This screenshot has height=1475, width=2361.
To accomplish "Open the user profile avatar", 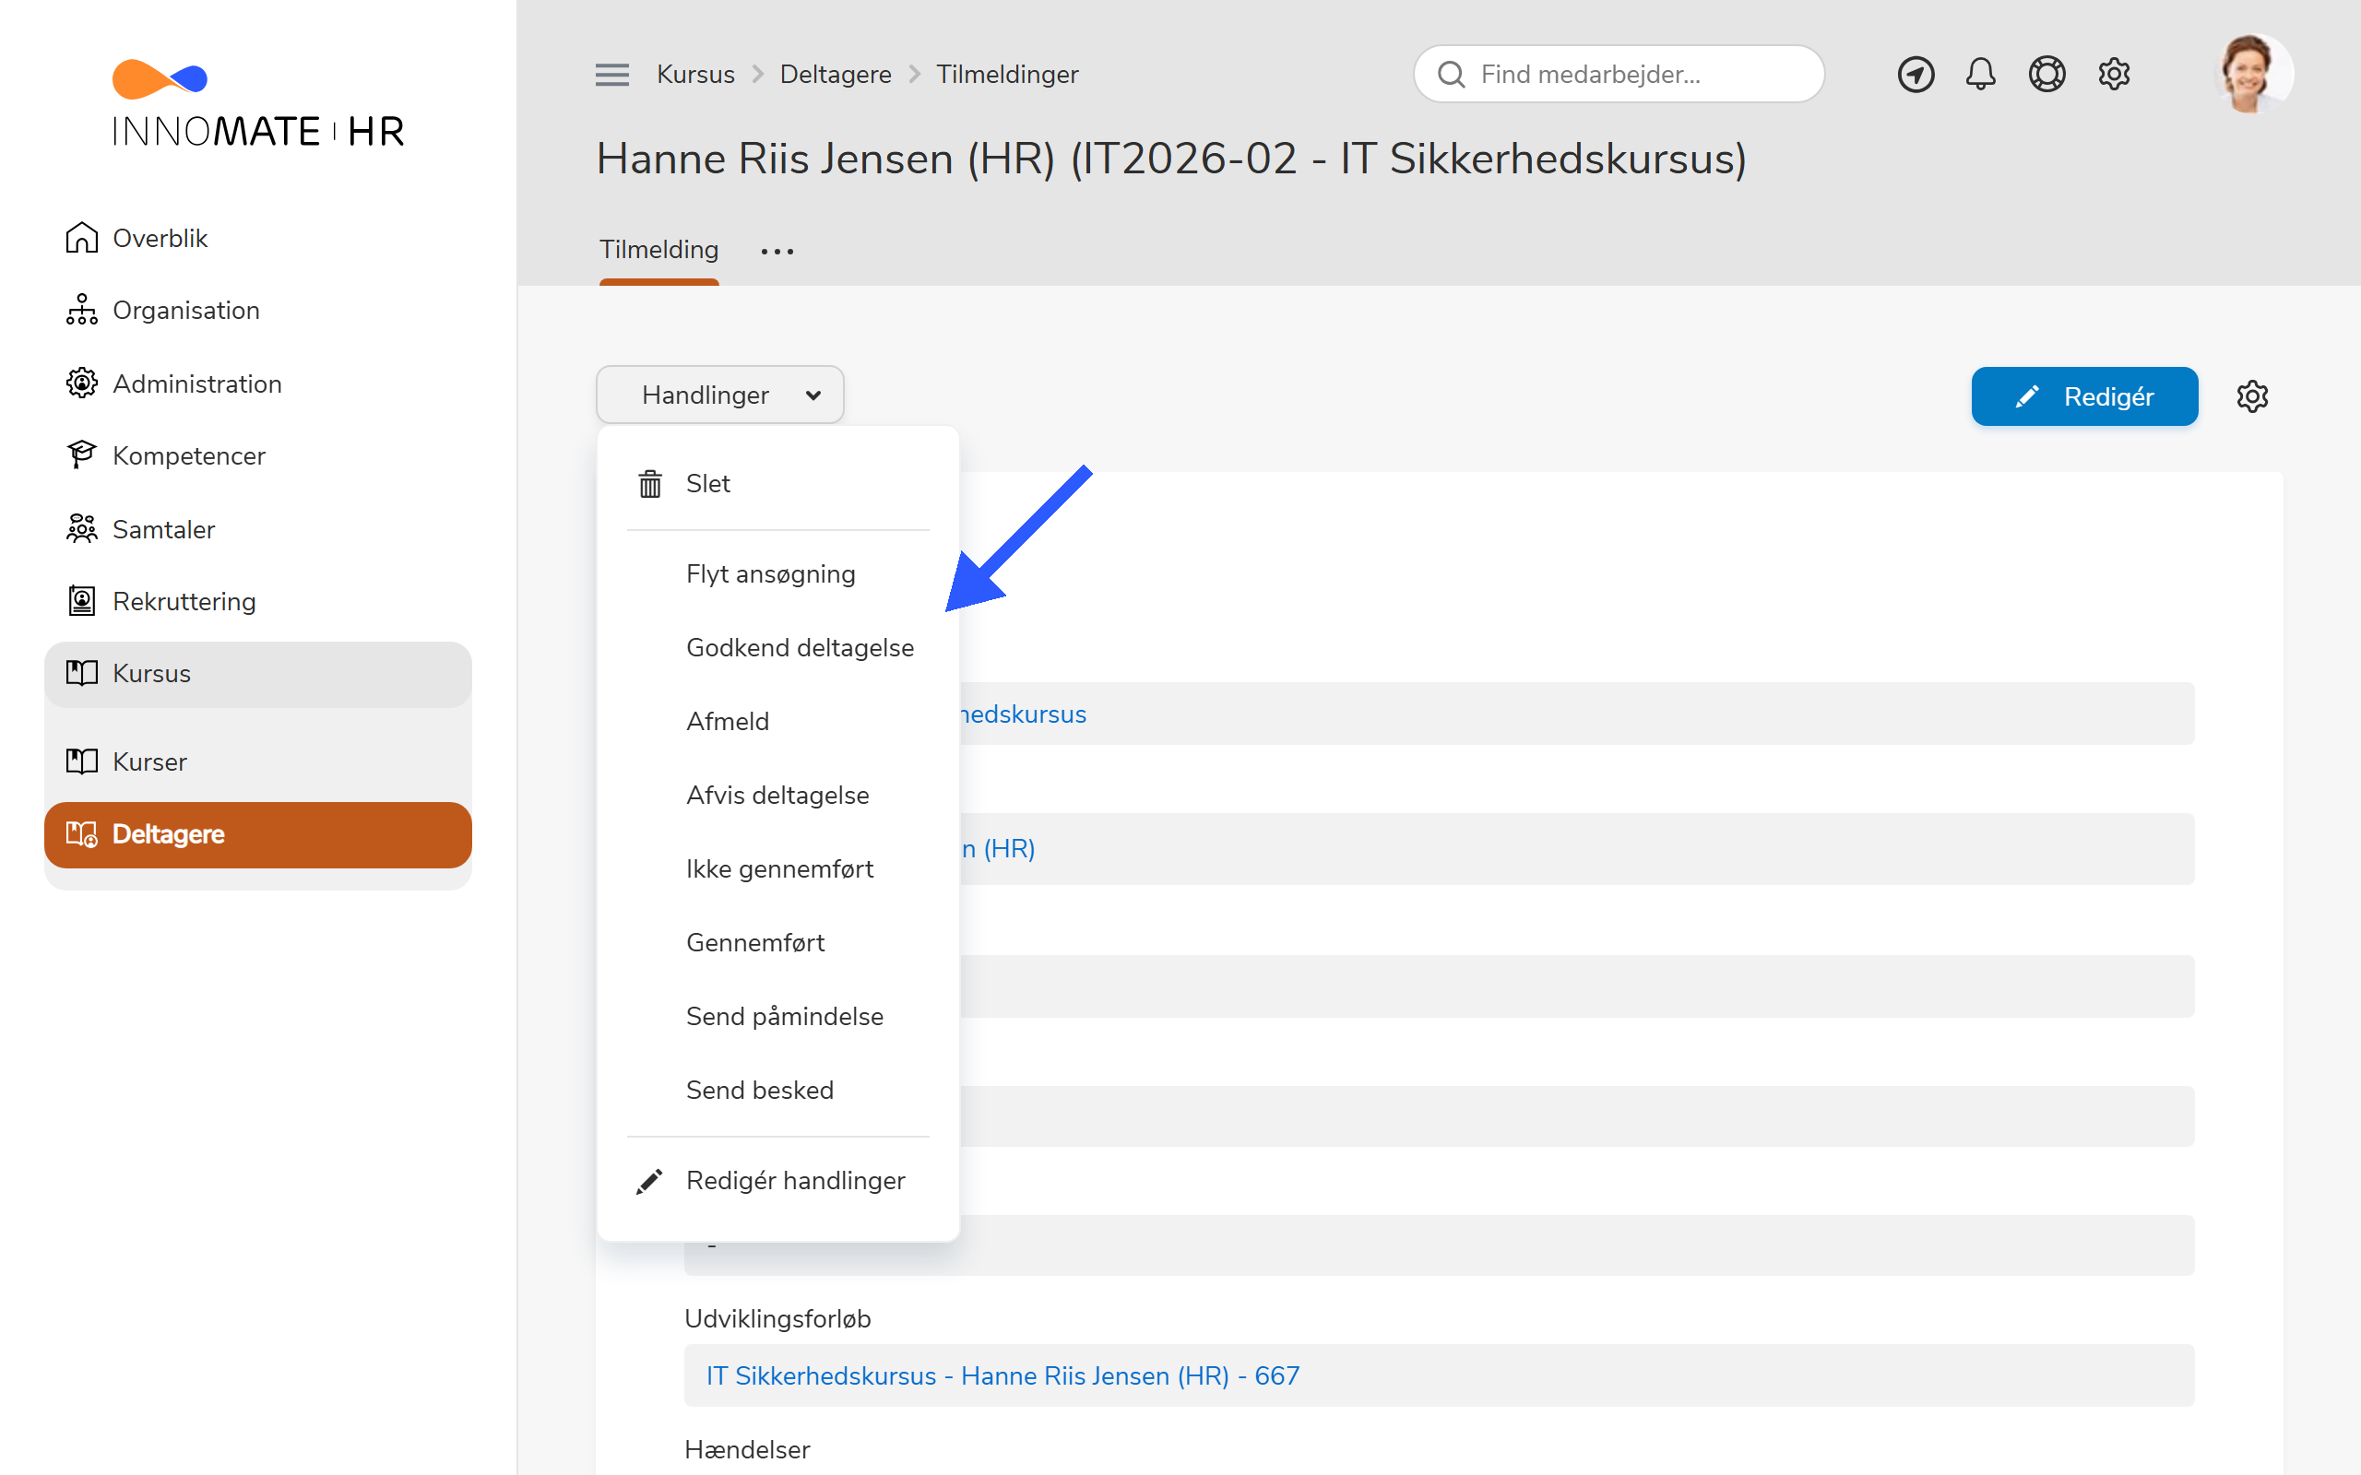I will click(2253, 74).
